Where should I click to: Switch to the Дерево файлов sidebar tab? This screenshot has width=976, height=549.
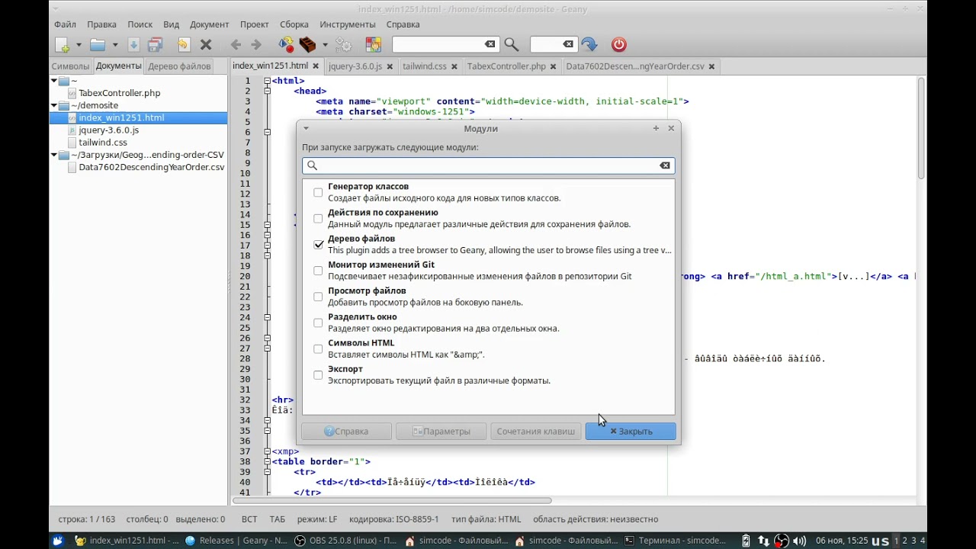tap(179, 66)
